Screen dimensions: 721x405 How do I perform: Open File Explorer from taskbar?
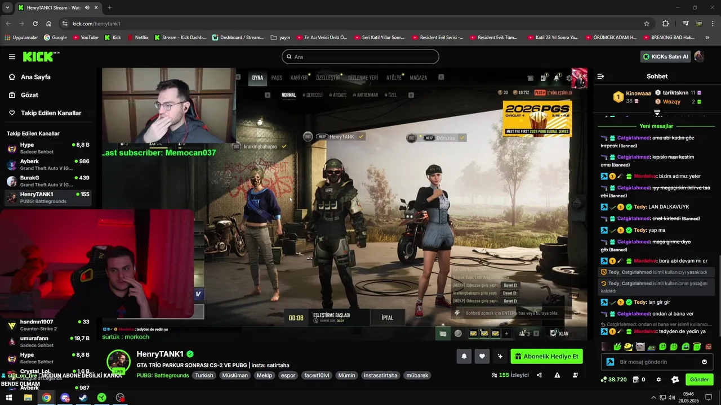[x=28, y=398]
